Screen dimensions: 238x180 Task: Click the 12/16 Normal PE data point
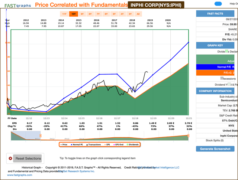click(x=99, y=74)
